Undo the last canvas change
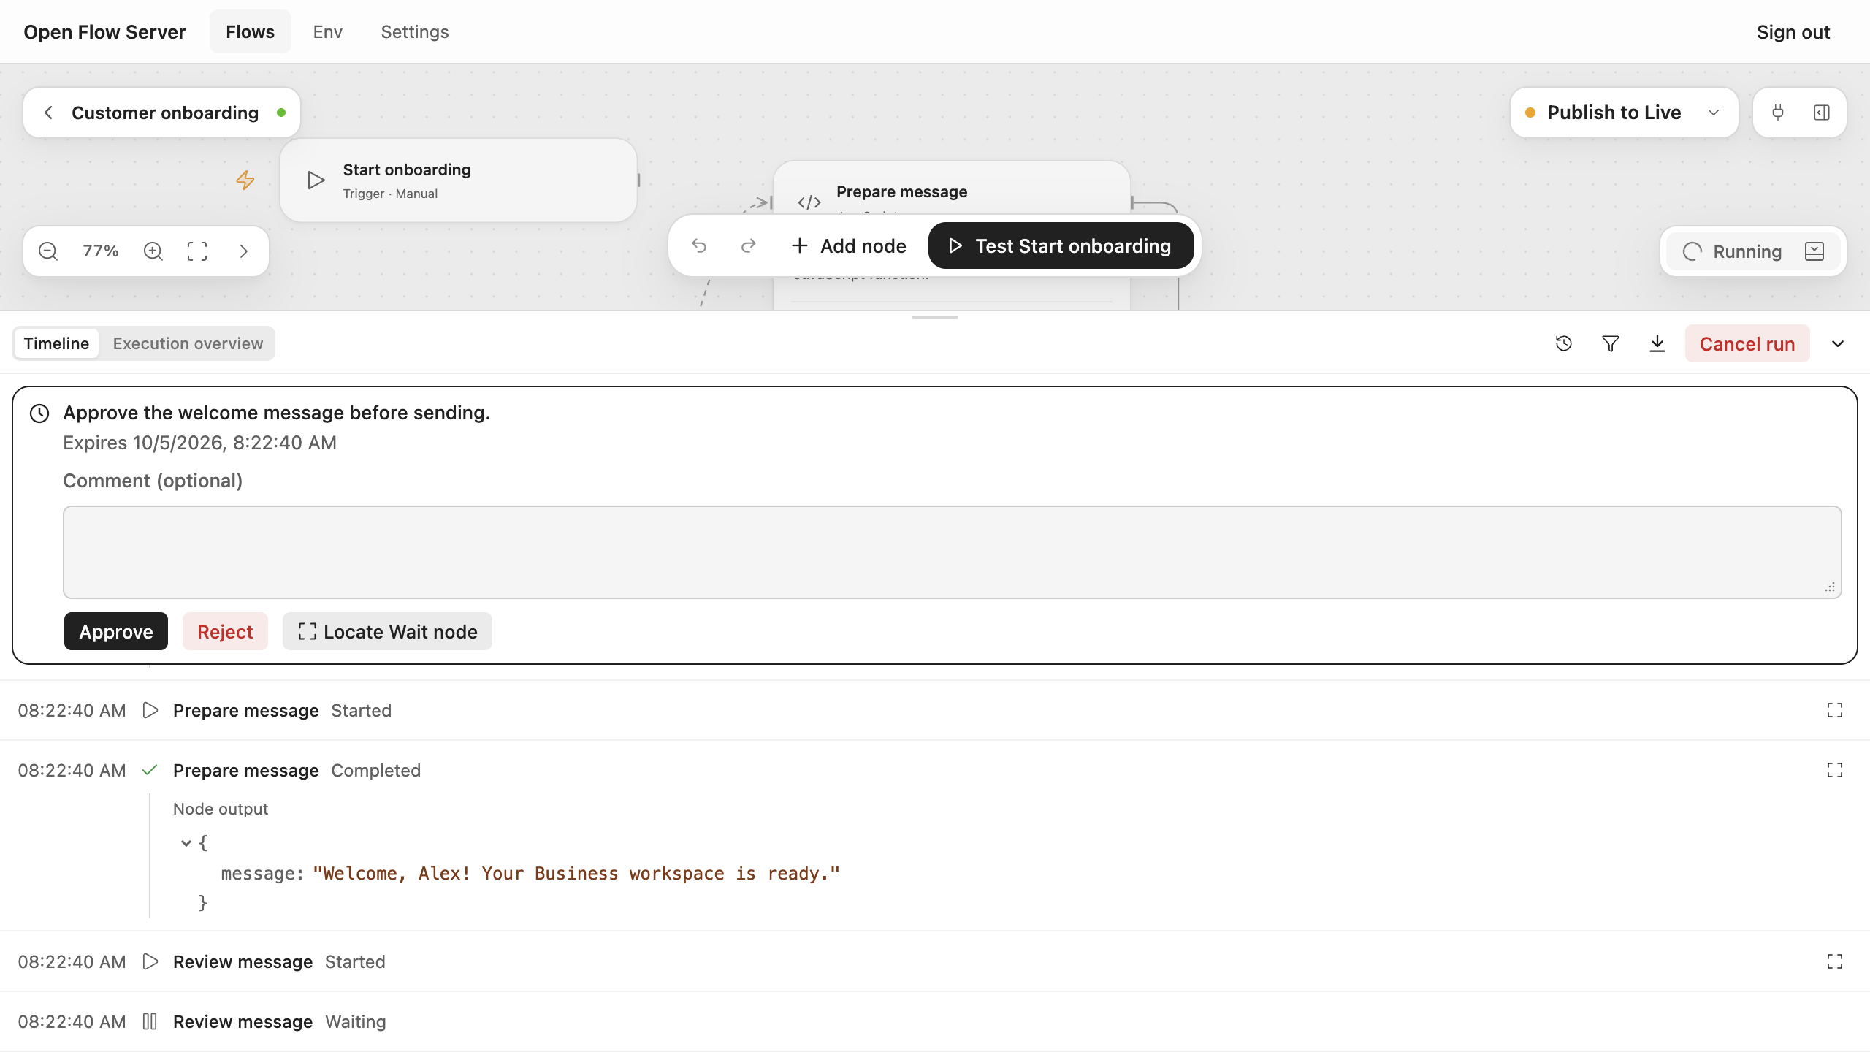The height and width of the screenshot is (1052, 1870). coord(699,246)
